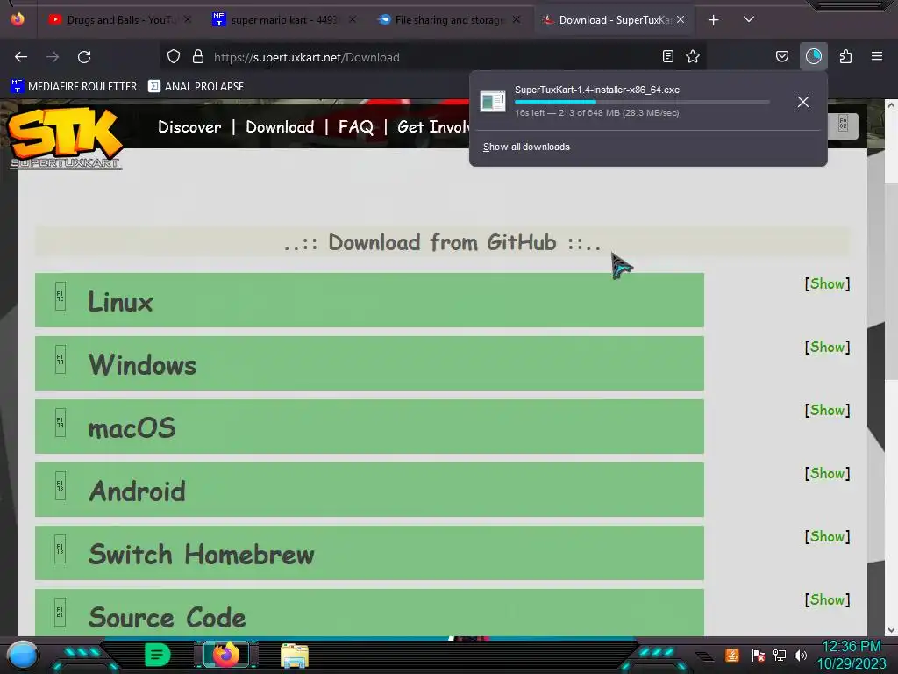This screenshot has height=674, width=898.
Task: Click the download progress bar
Action: pyautogui.click(x=641, y=102)
